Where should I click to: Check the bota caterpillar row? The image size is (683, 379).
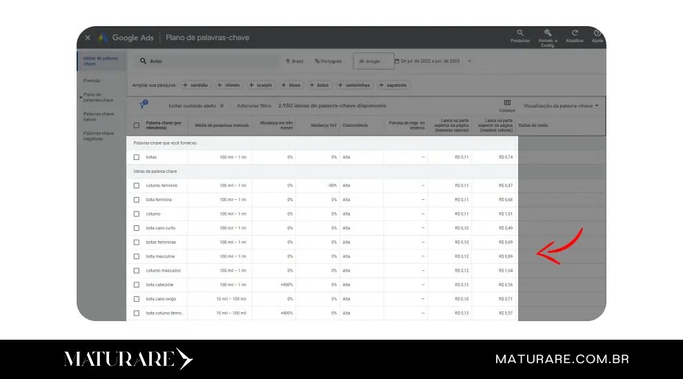tap(137, 285)
